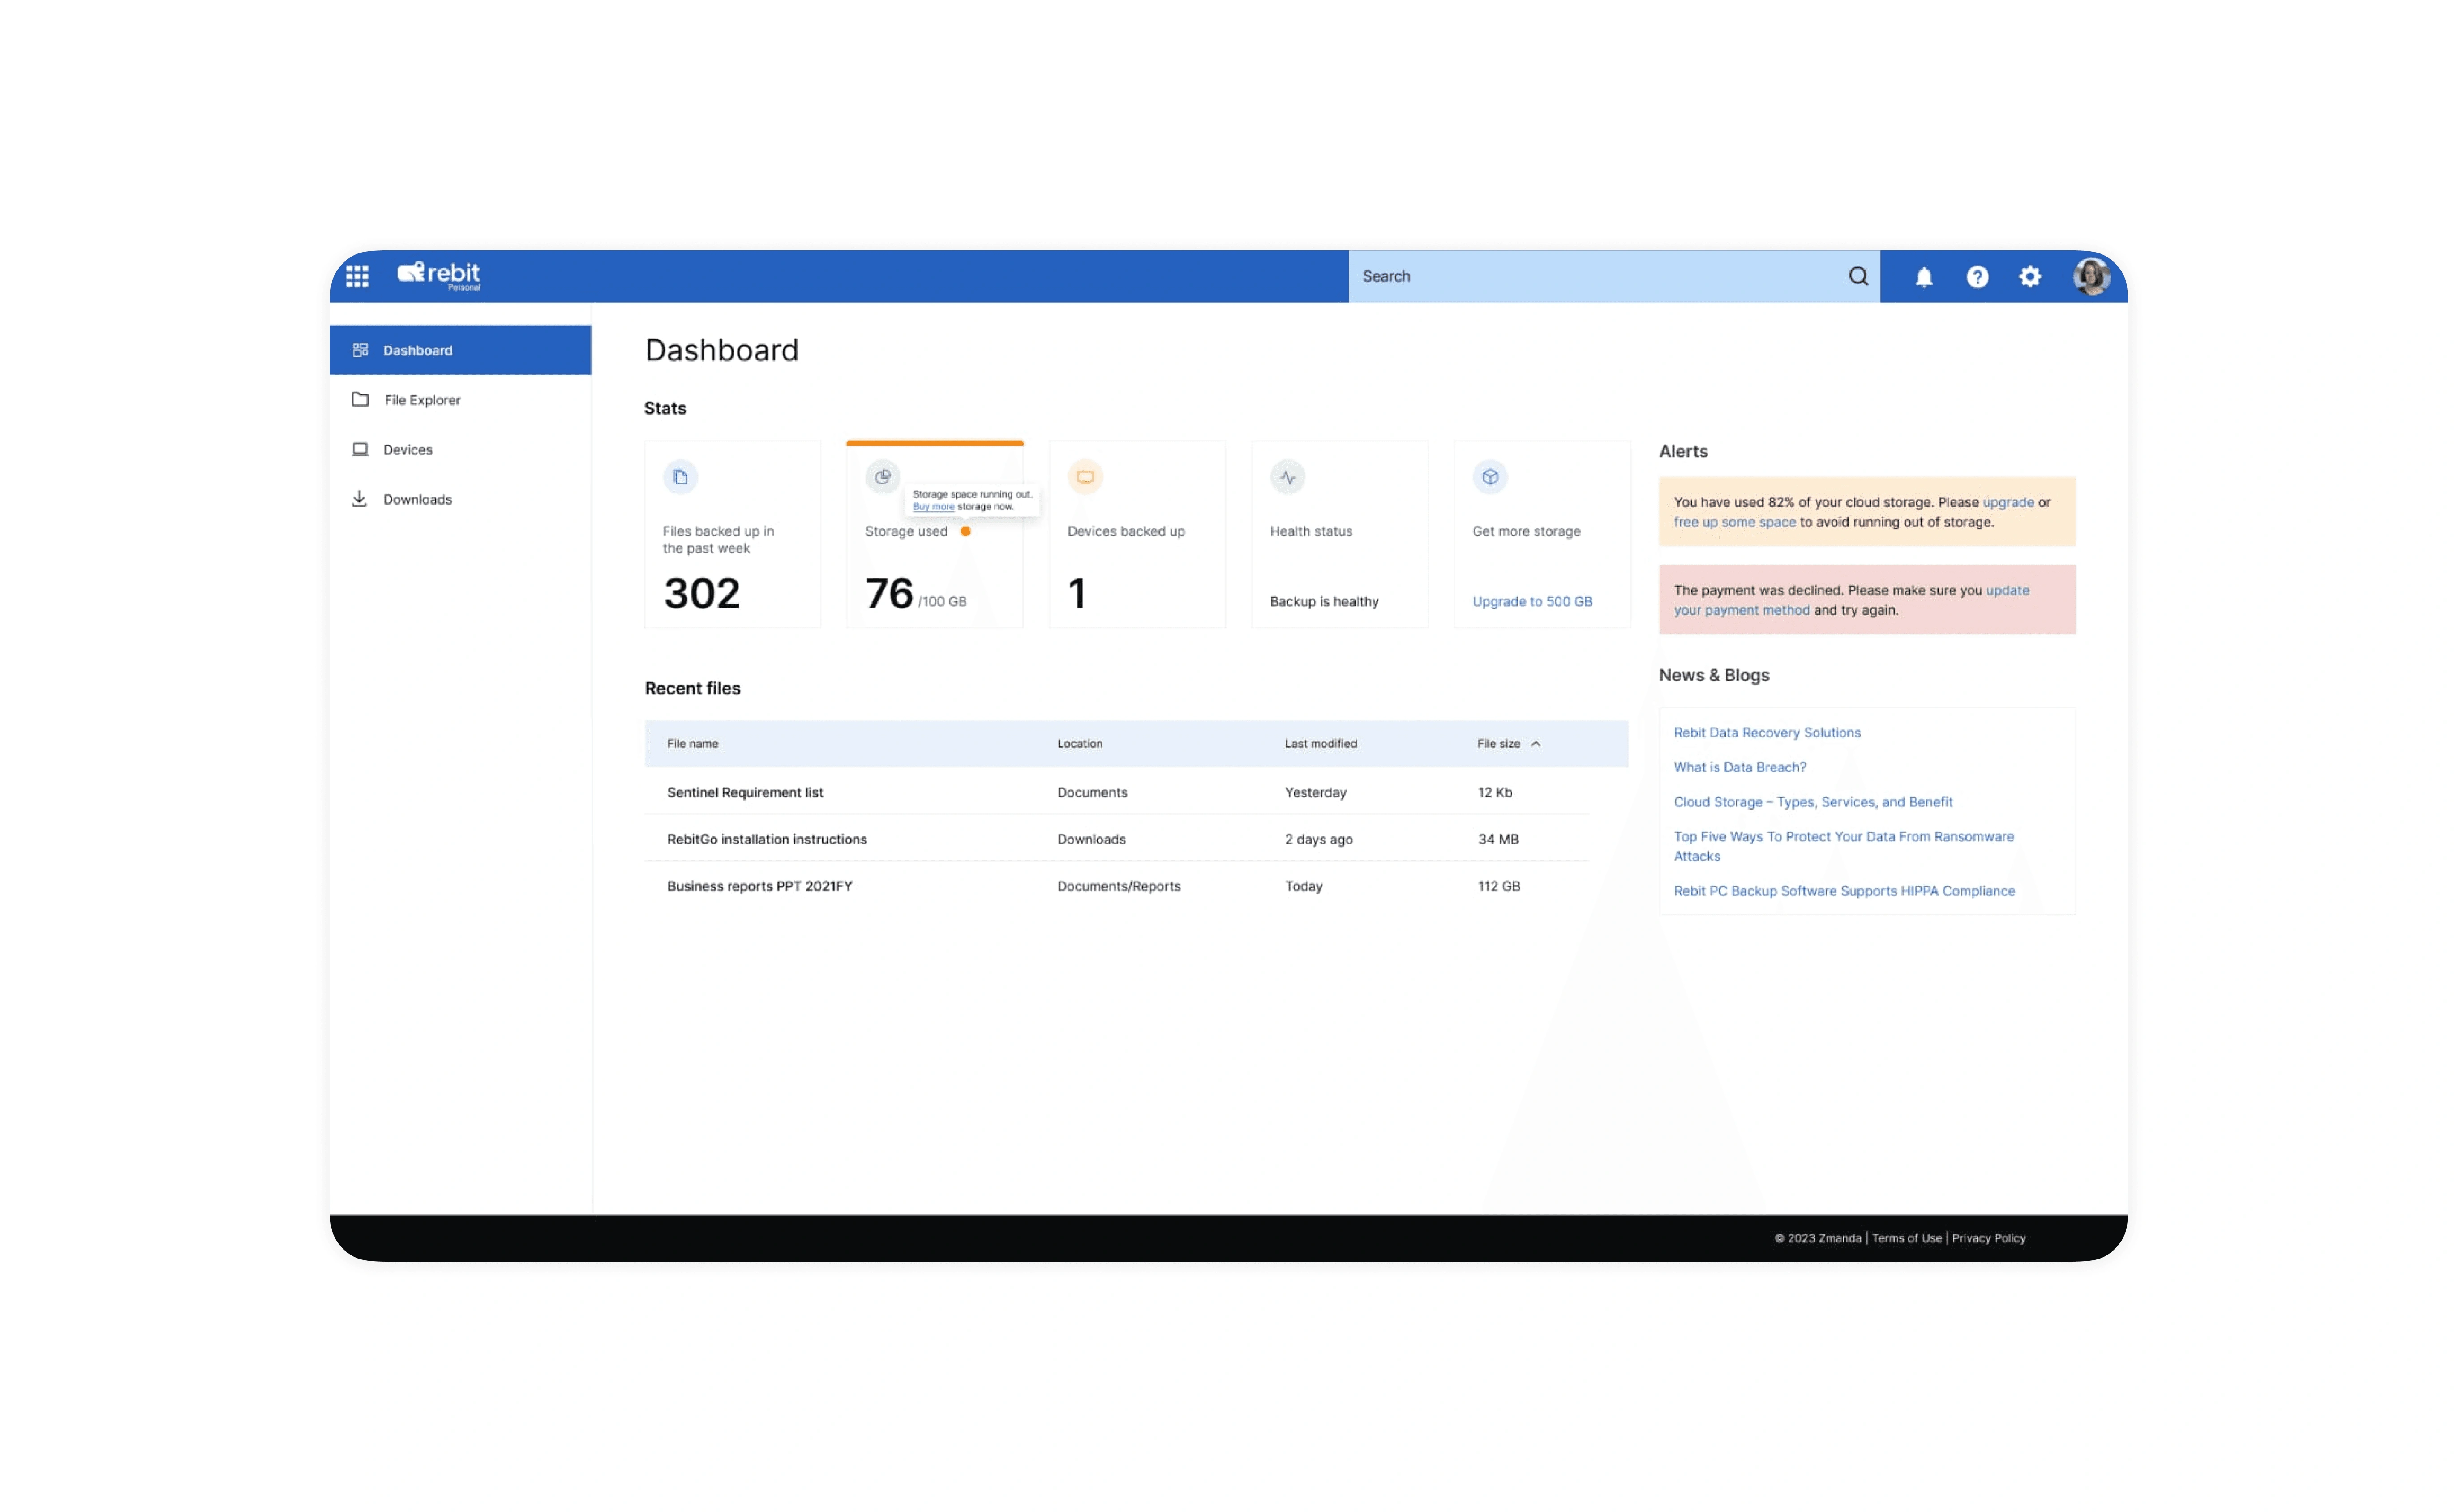Open Rebit Data Recovery Solutions article
The image size is (2458, 1512).
click(1767, 733)
